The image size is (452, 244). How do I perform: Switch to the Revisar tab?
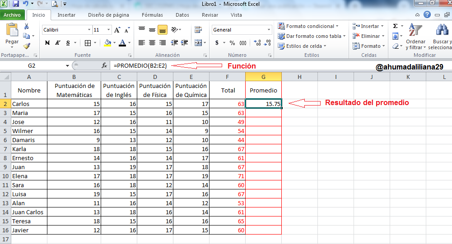[x=210, y=15]
